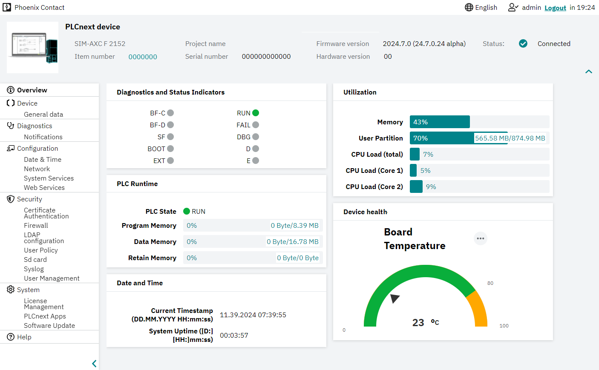599x370 pixels.
Task: Open License Management page
Action: click(44, 304)
